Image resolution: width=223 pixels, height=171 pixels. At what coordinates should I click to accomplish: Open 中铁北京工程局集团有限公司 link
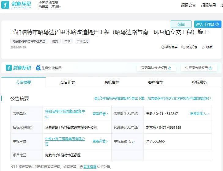click(65, 141)
